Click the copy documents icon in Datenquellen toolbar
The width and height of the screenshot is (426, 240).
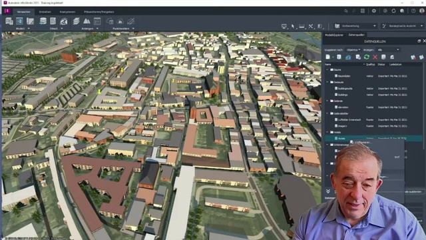point(358,57)
